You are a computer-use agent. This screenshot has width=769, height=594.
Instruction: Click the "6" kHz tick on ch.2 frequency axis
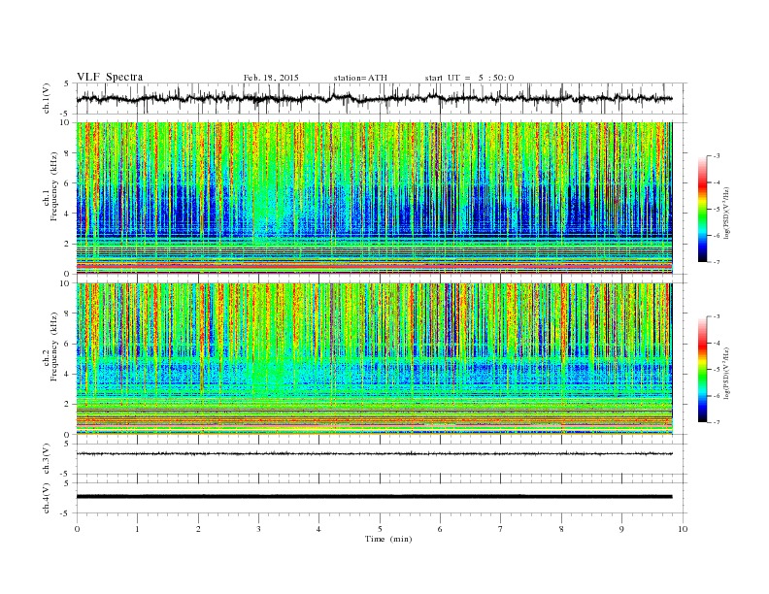pos(67,344)
